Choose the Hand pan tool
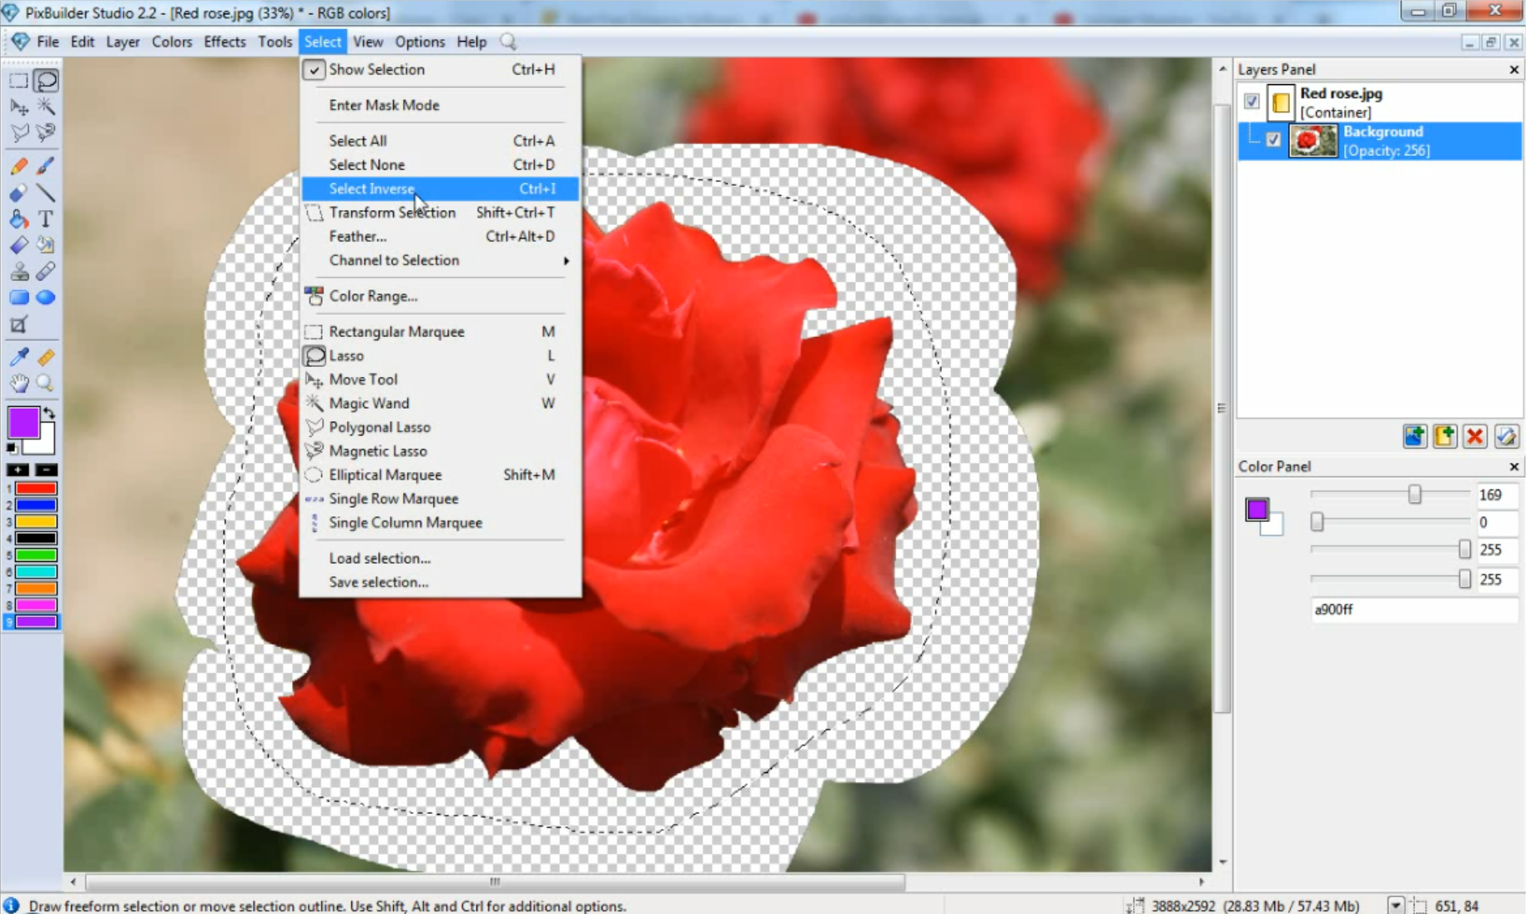The image size is (1526, 914). pos(18,383)
